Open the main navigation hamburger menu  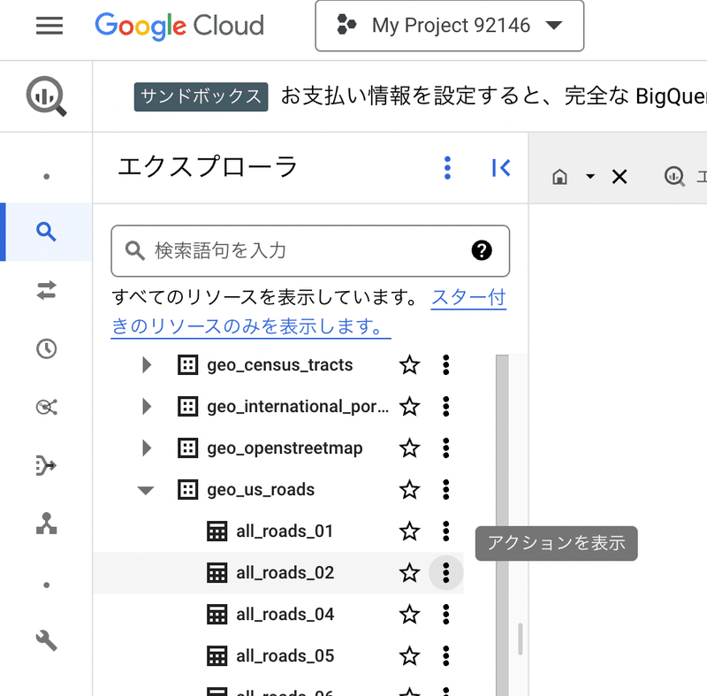pyautogui.click(x=49, y=26)
